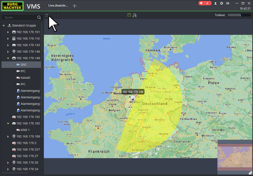Viewport: 253px width, 176px height.
Task: Click the Suche search input field
Action: (x=19, y=18)
